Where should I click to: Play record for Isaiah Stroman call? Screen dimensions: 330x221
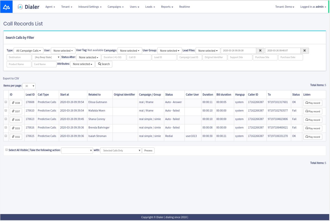pos(313,137)
